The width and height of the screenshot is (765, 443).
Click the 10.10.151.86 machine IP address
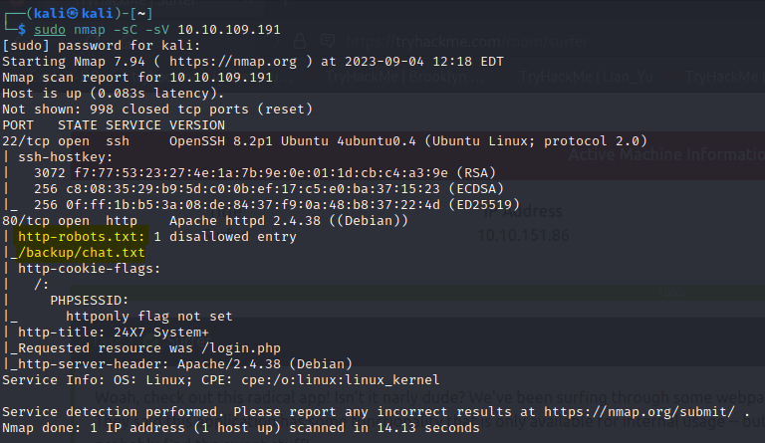(523, 236)
